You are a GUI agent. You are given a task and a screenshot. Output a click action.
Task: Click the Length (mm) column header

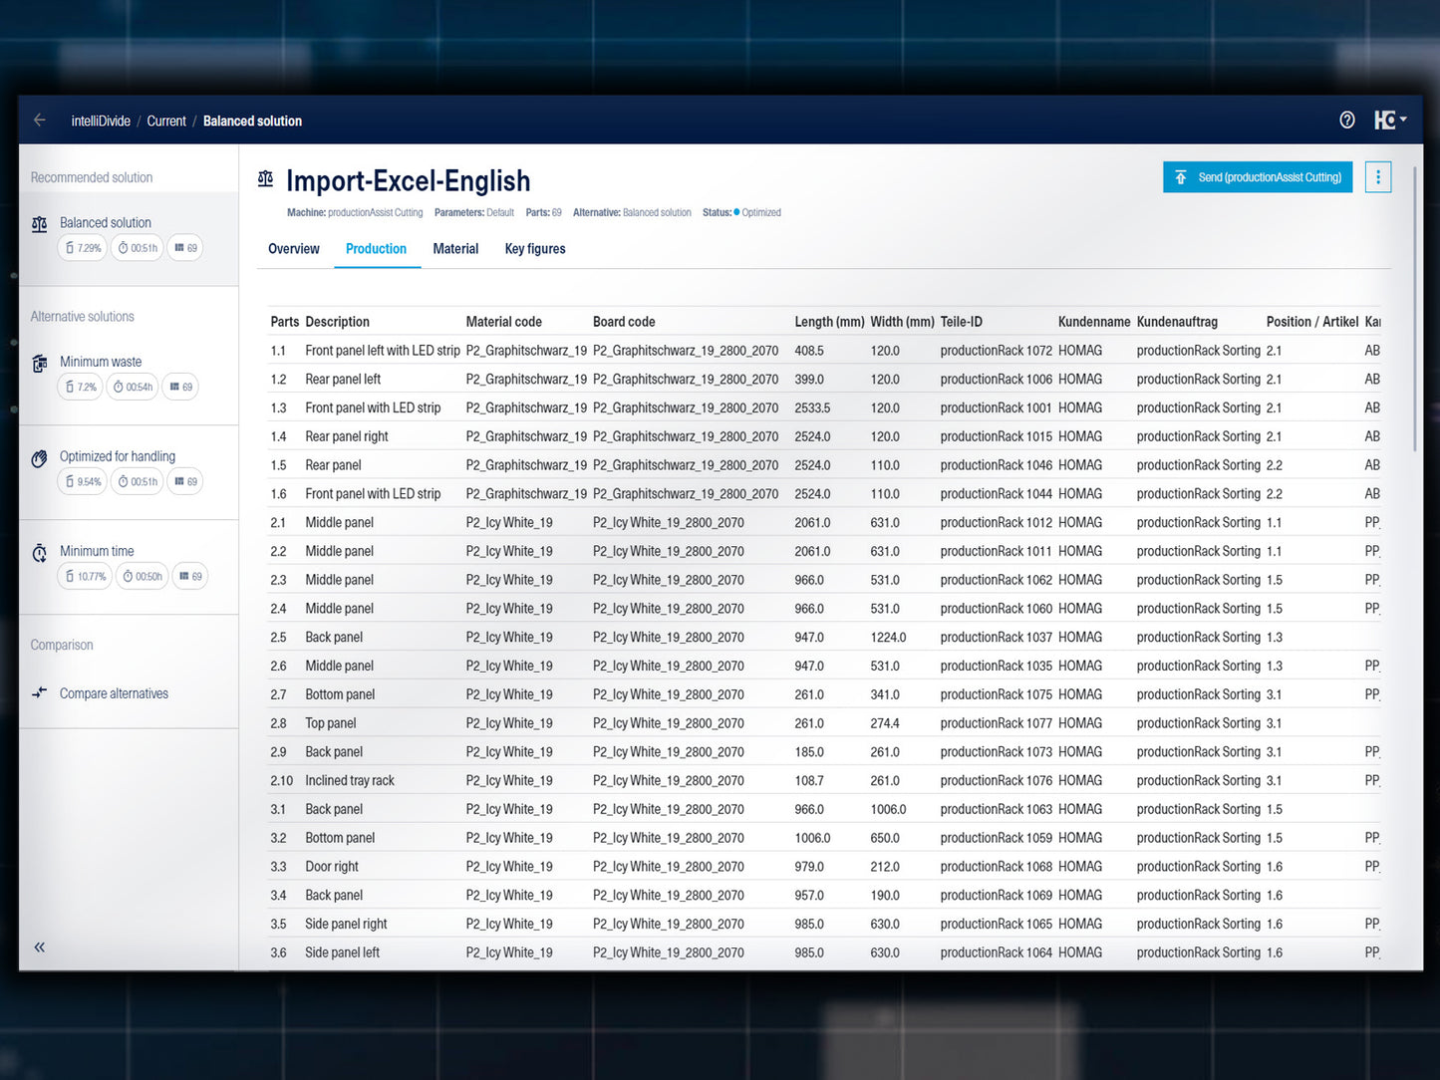(x=828, y=322)
